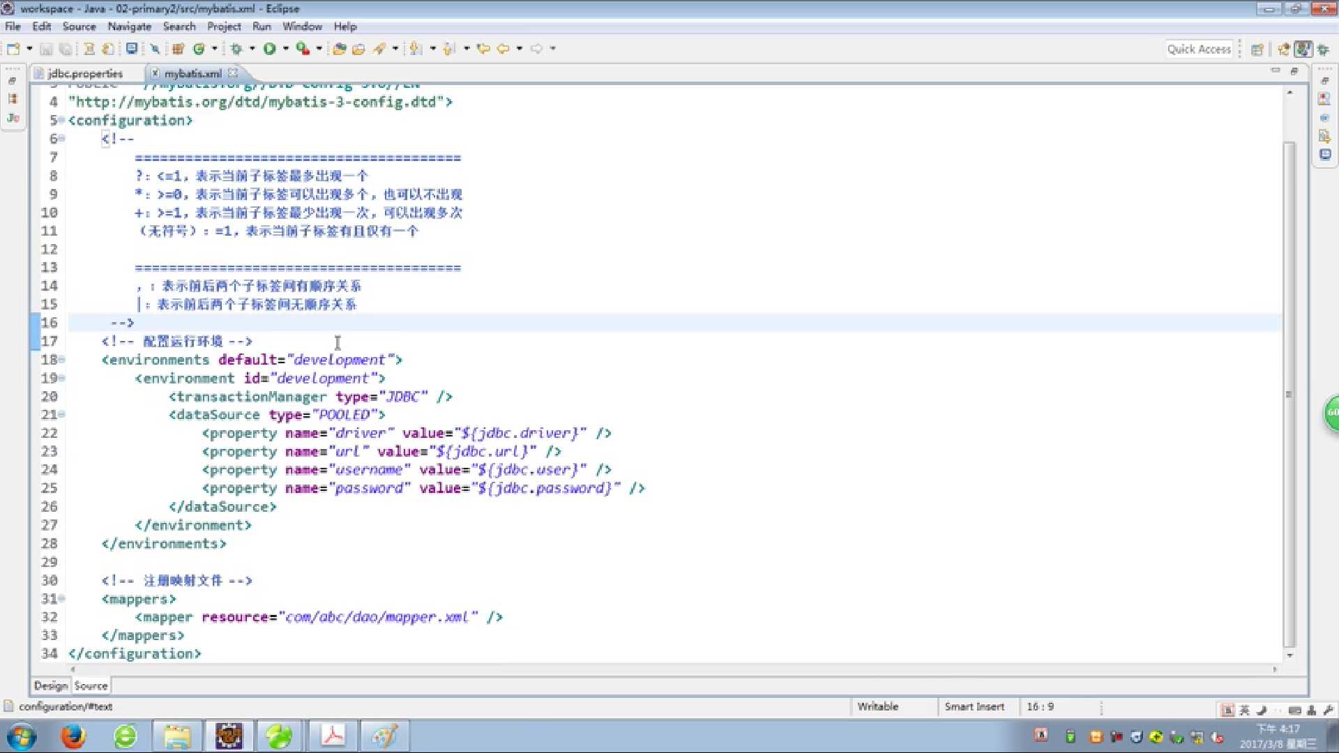The image size is (1339, 753).
Task: Click the Quick Access search field
Action: pyautogui.click(x=1199, y=50)
